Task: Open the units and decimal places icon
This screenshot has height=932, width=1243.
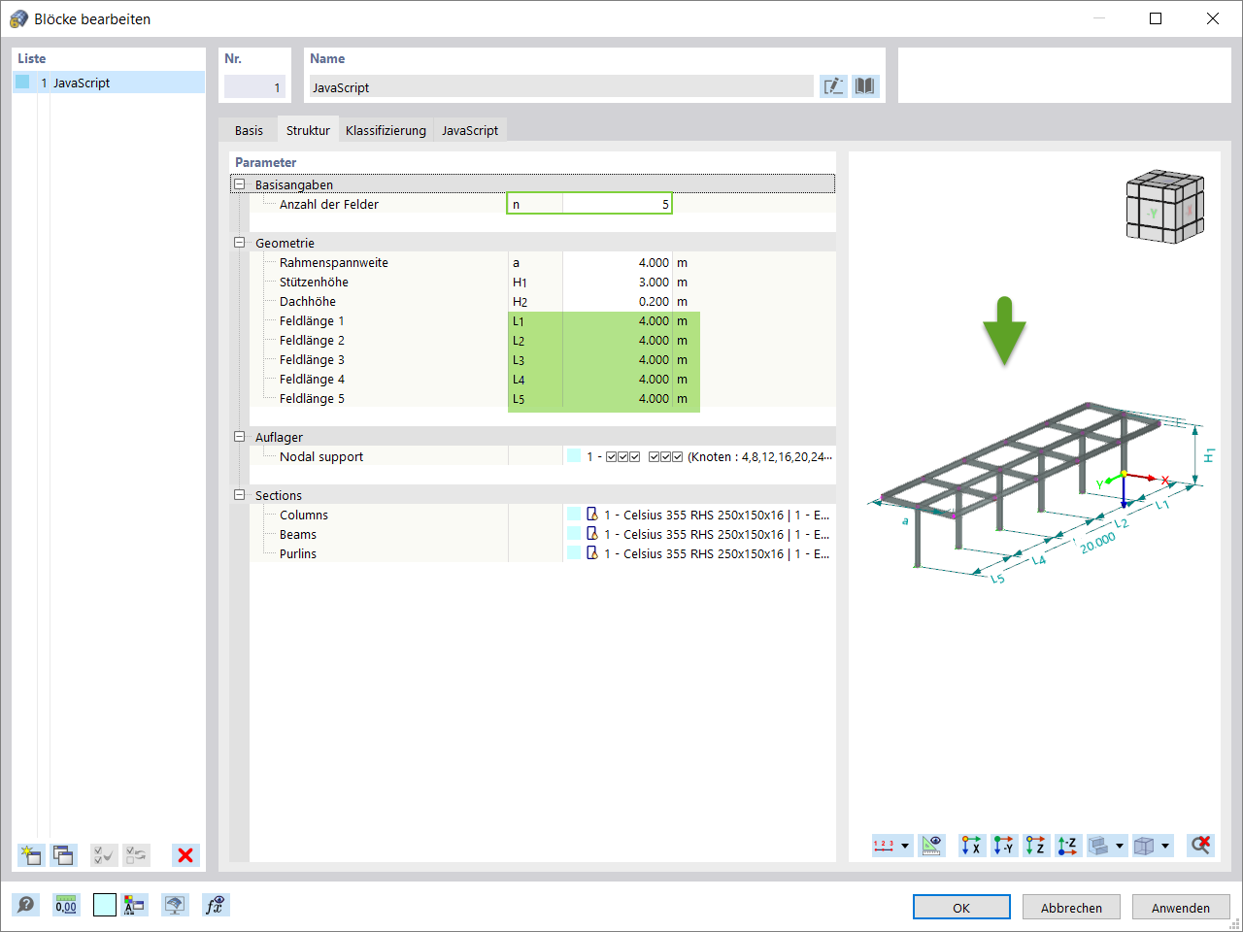Action: coord(66,905)
